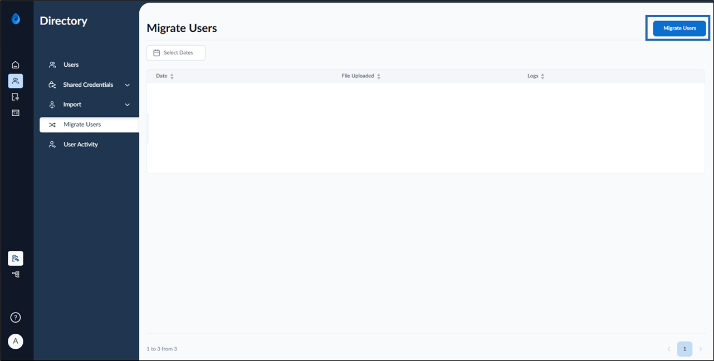Click the calendar icon in Select Dates
This screenshot has height=361, width=714.
pos(157,53)
